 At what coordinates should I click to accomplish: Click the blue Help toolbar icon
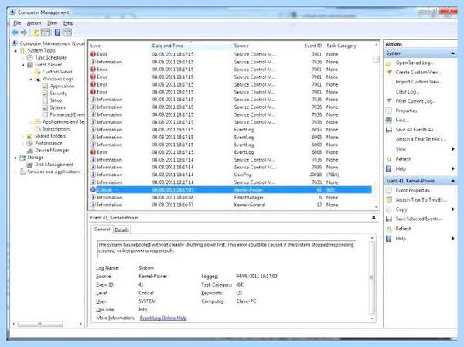point(57,32)
